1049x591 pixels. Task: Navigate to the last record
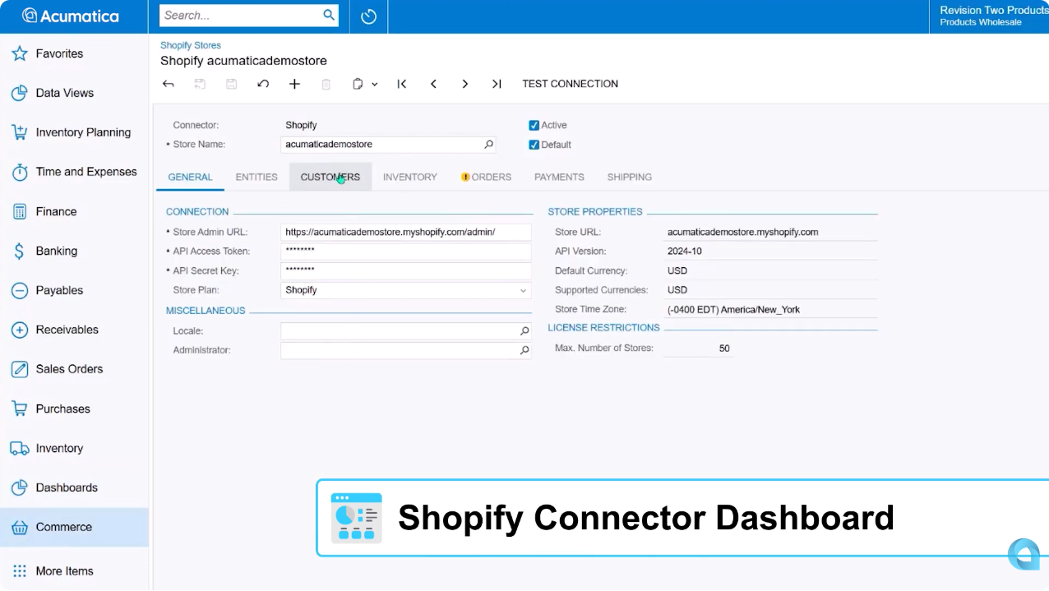[497, 84]
